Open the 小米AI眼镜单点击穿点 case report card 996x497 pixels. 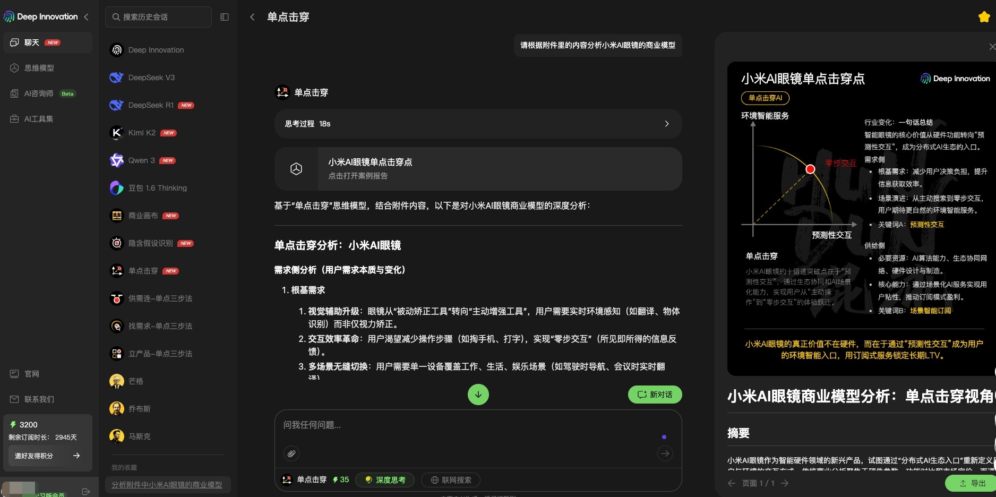tap(478, 169)
